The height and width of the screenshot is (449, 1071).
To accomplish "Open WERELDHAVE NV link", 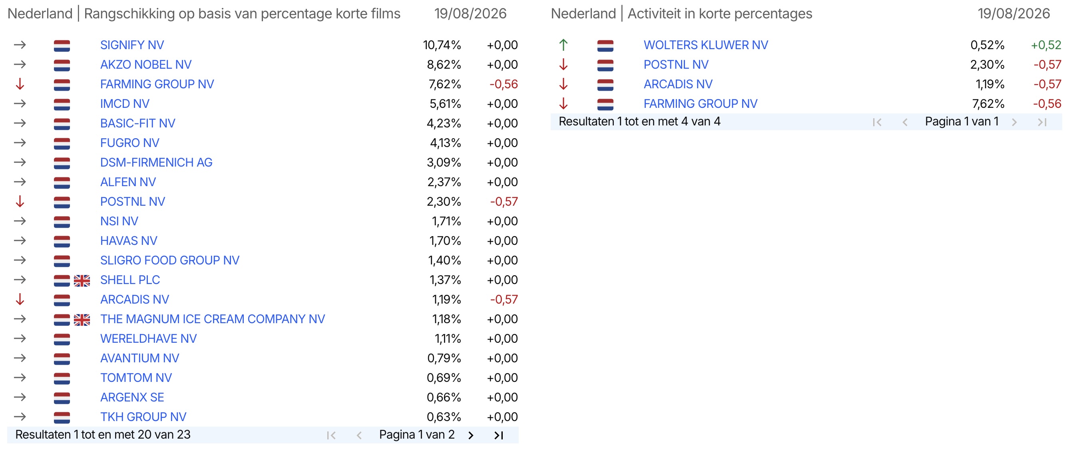I will click(148, 338).
